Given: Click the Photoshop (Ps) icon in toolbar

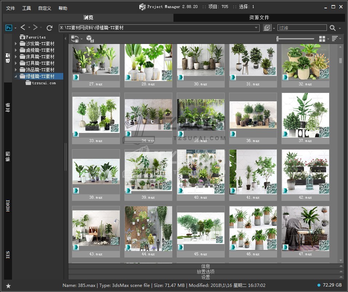Looking at the screenshot, I should [x=9, y=28].
